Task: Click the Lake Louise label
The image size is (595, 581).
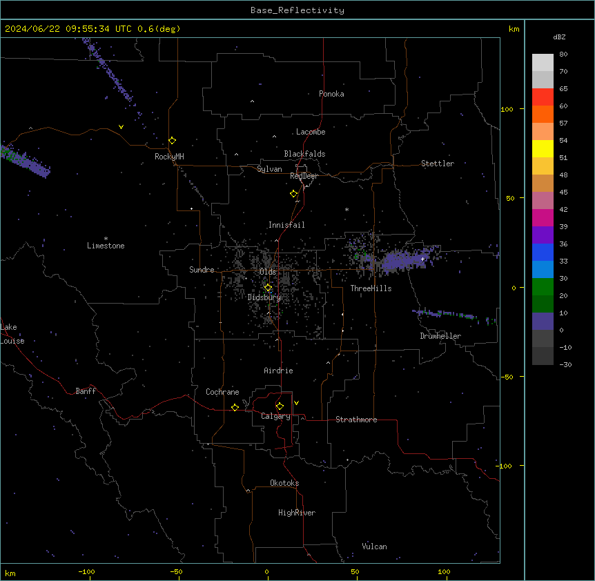Action: coord(12,334)
